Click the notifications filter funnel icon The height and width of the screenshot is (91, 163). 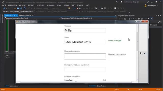(x=121, y=2)
